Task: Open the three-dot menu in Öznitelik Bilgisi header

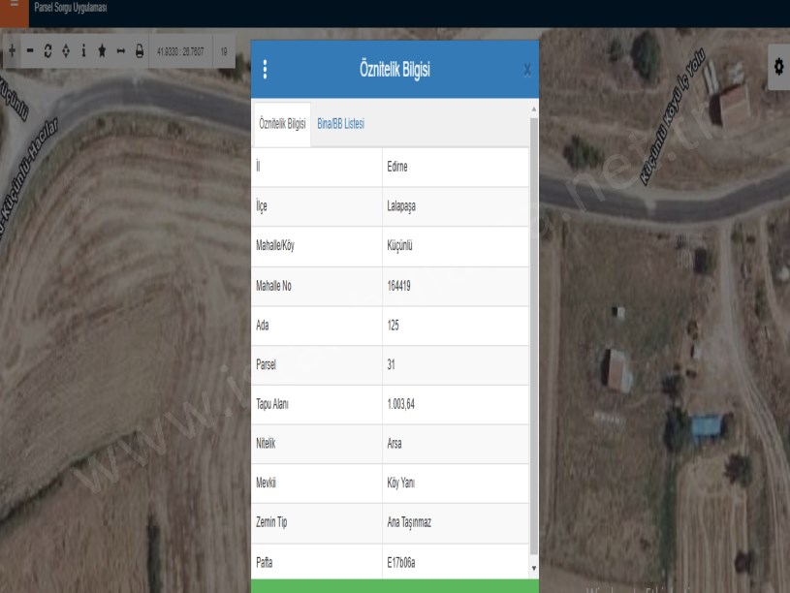Action: [x=266, y=69]
